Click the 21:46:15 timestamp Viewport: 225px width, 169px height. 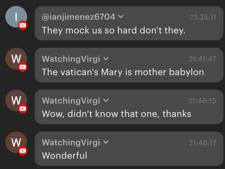tap(202, 101)
